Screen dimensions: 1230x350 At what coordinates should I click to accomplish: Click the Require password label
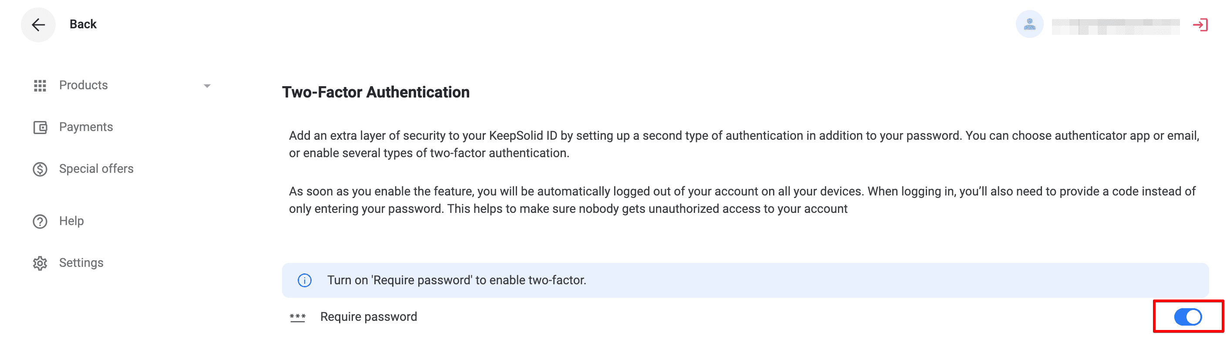(x=368, y=316)
